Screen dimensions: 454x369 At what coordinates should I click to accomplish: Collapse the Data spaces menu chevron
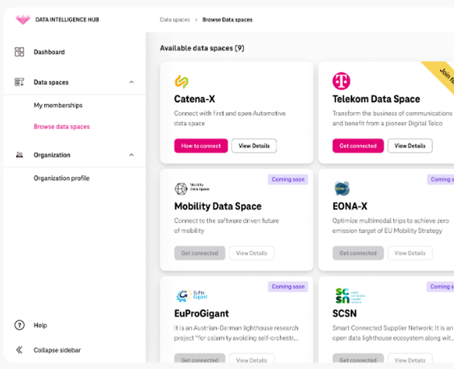[x=132, y=82]
